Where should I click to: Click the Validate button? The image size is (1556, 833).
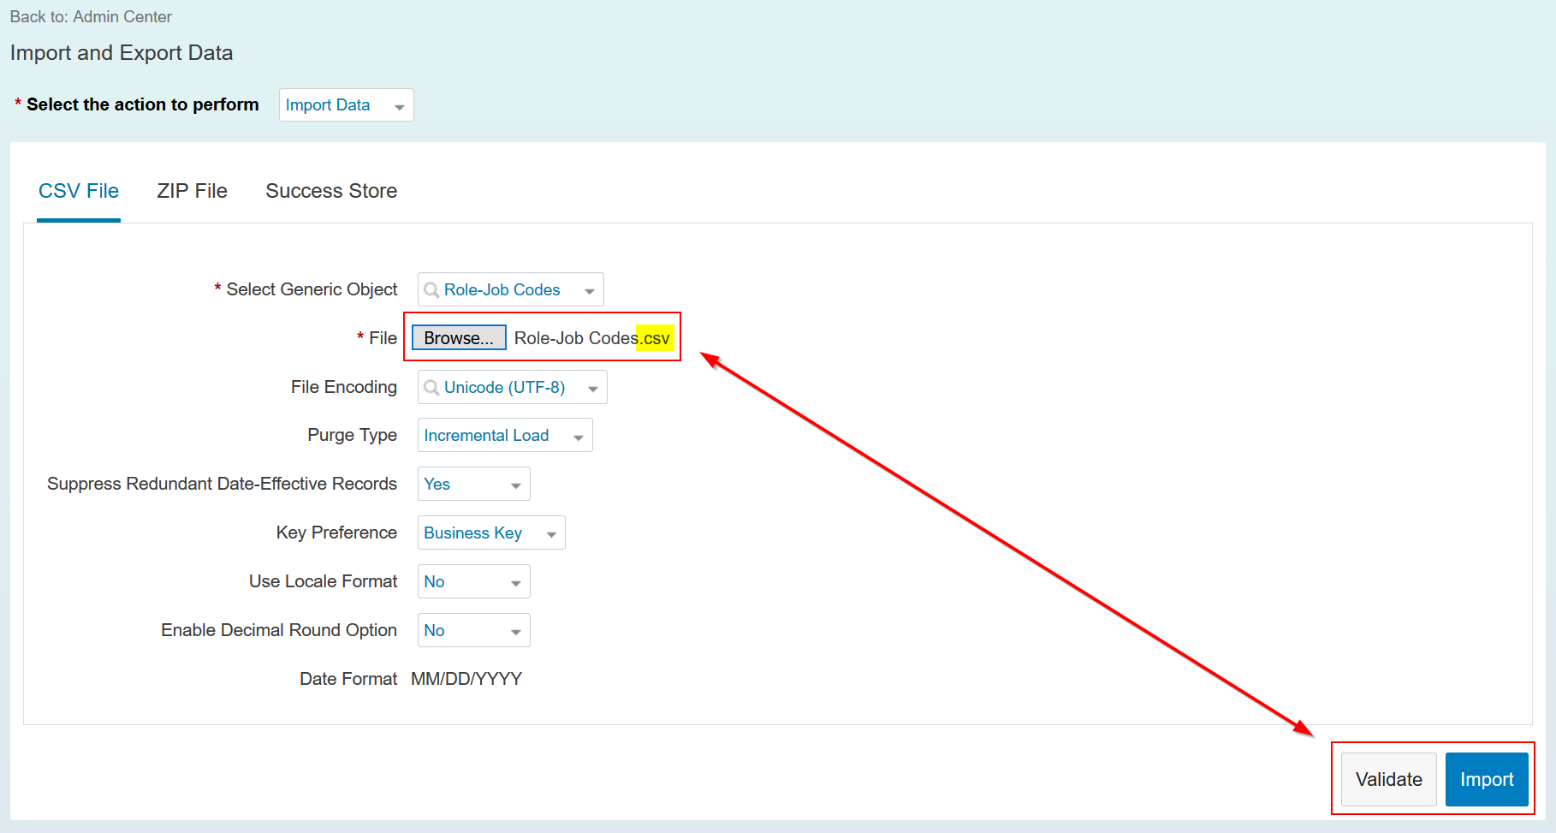1388,779
